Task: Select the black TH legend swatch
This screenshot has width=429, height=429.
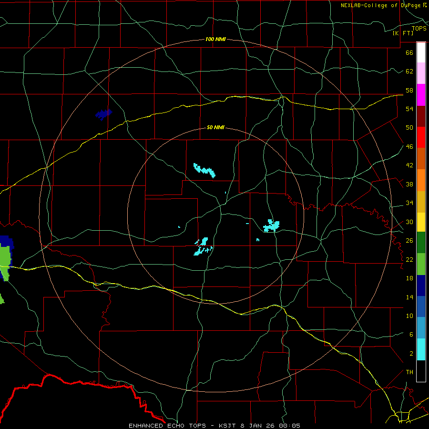Action: point(421,371)
